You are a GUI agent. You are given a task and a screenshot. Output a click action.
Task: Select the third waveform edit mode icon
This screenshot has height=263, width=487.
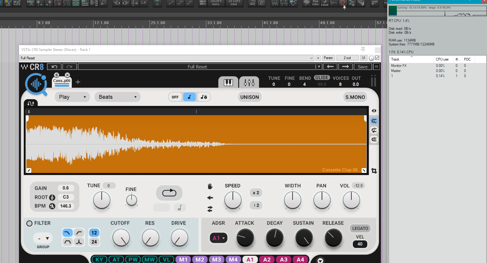coord(374,139)
